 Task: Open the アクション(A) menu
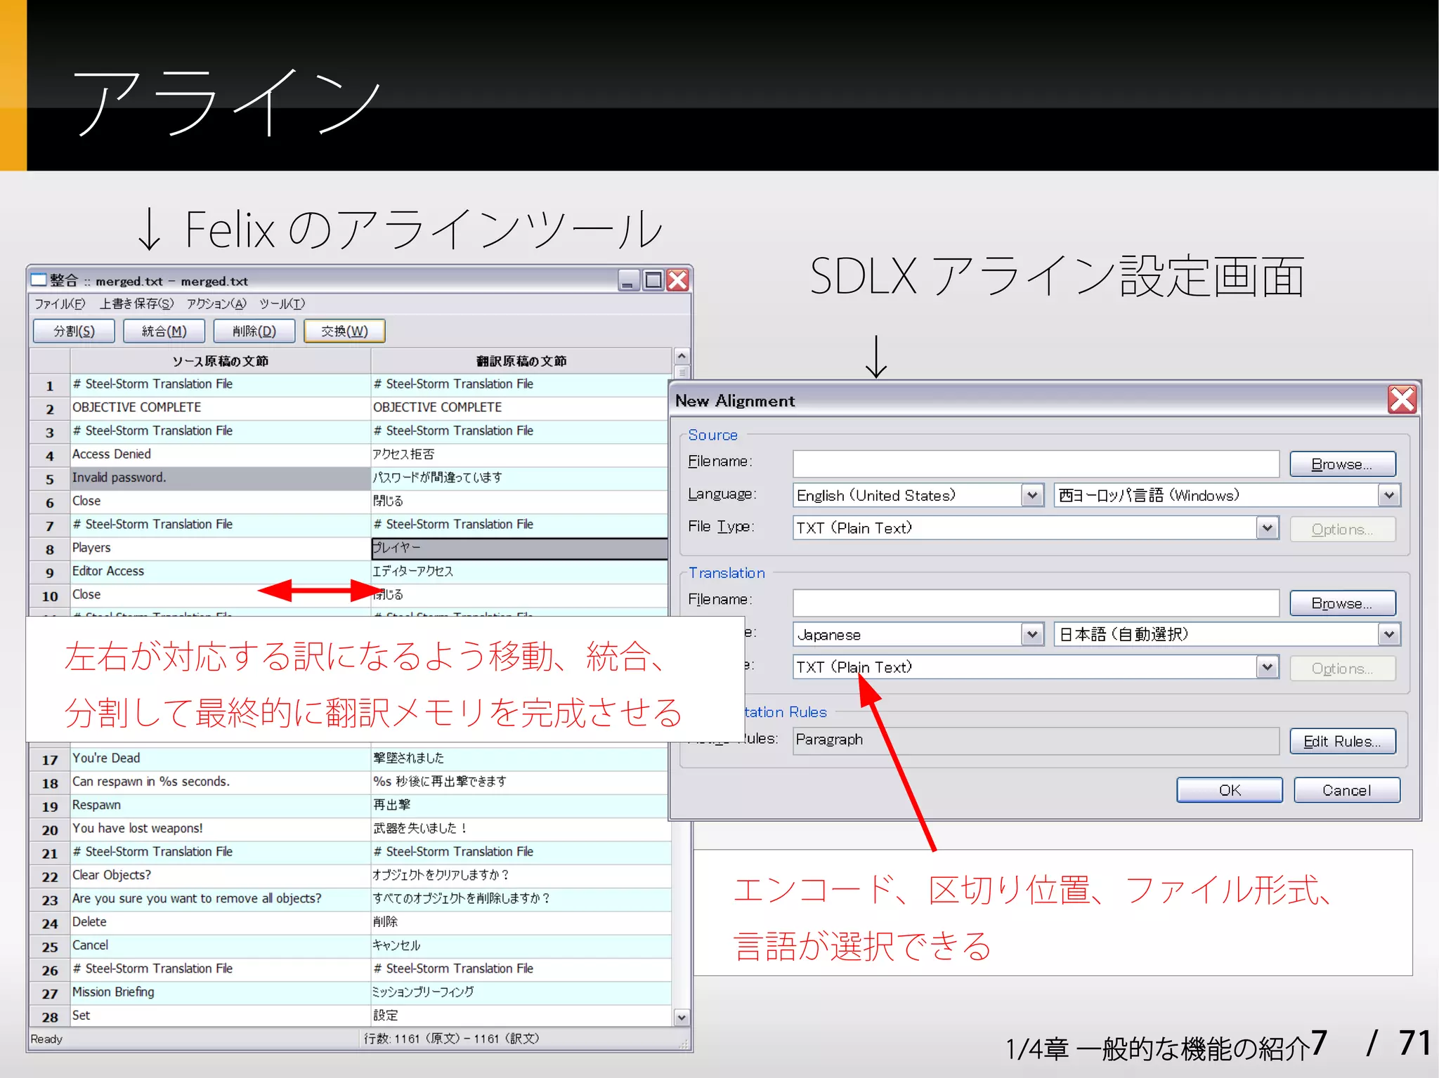[x=216, y=303]
